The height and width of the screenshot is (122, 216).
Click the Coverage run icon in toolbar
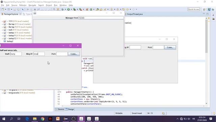(x=74, y=9)
